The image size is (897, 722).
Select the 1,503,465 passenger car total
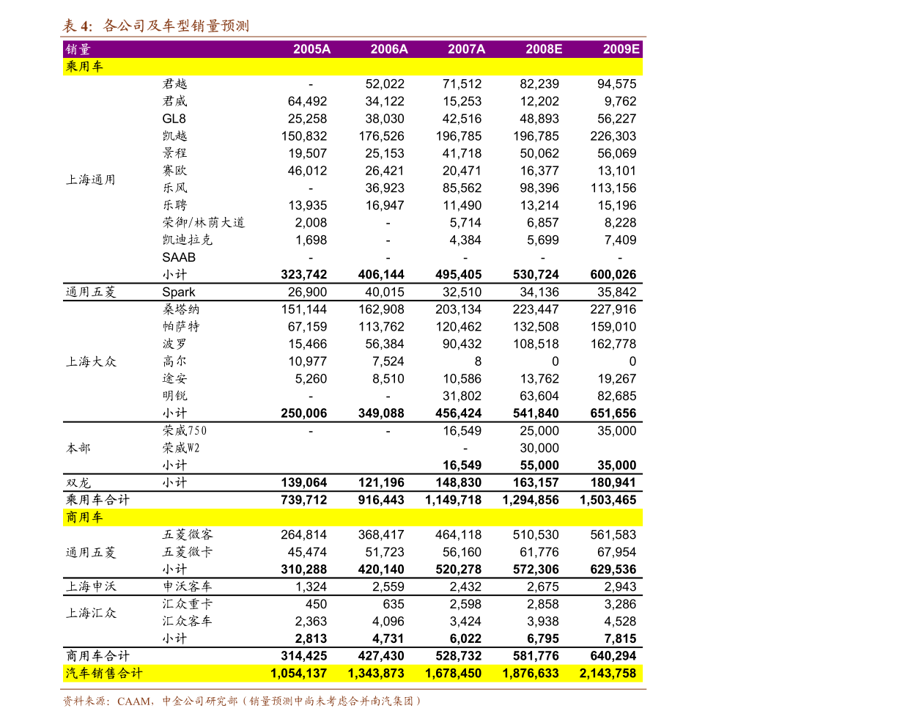608,500
